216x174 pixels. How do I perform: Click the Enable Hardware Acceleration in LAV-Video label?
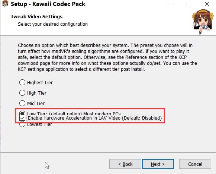(94, 118)
